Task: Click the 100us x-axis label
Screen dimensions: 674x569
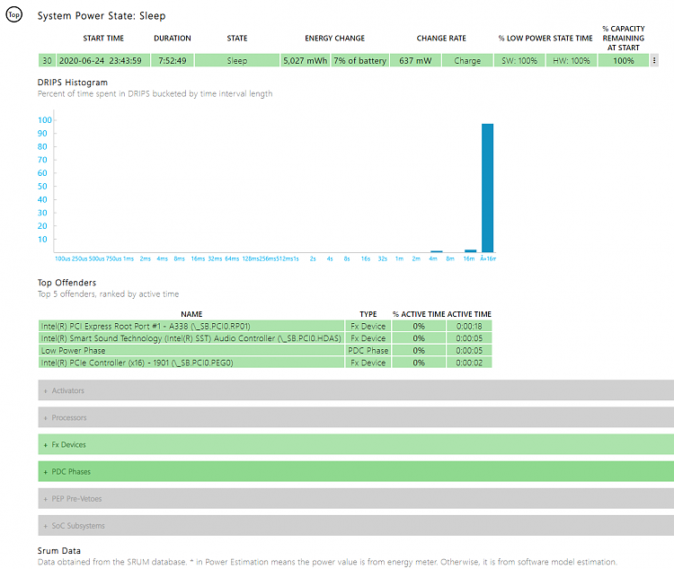Action: tap(62, 258)
